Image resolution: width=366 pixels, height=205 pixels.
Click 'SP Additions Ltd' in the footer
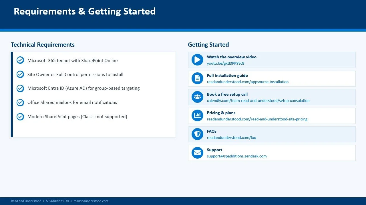[x=57, y=201]
